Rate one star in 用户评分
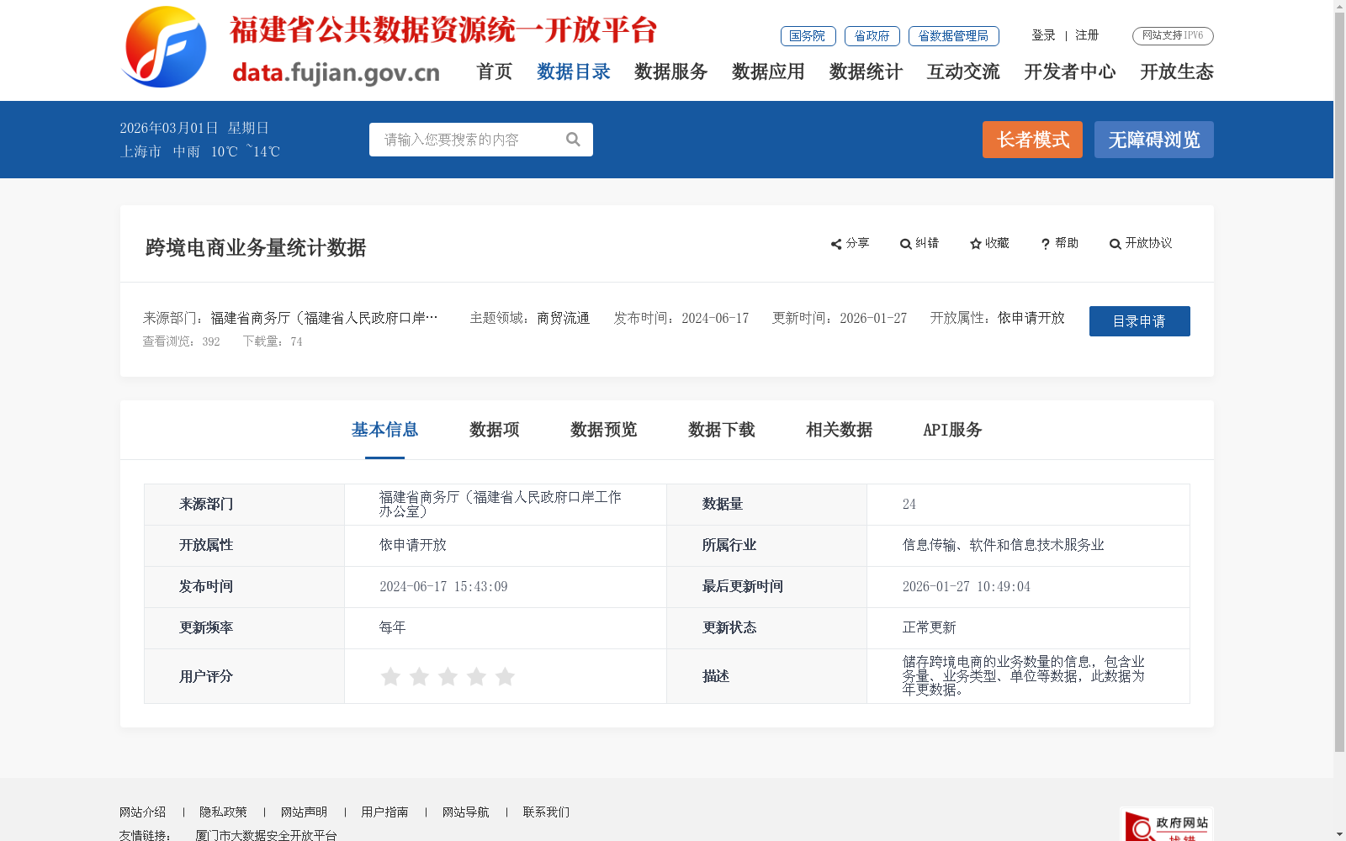Viewport: 1346px width, 841px height. click(x=390, y=676)
